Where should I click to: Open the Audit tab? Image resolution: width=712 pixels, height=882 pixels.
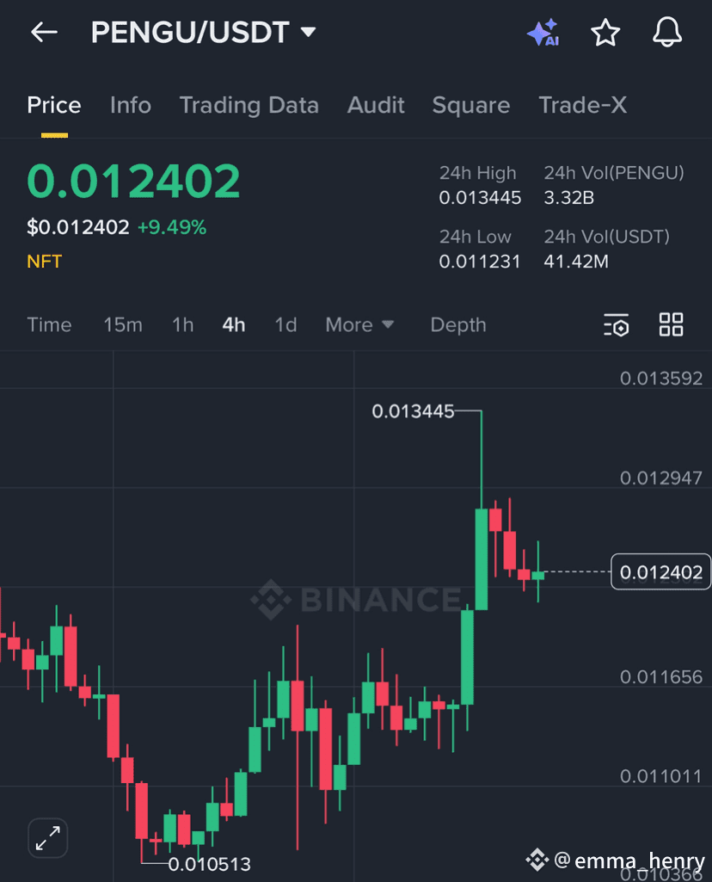[x=376, y=105]
